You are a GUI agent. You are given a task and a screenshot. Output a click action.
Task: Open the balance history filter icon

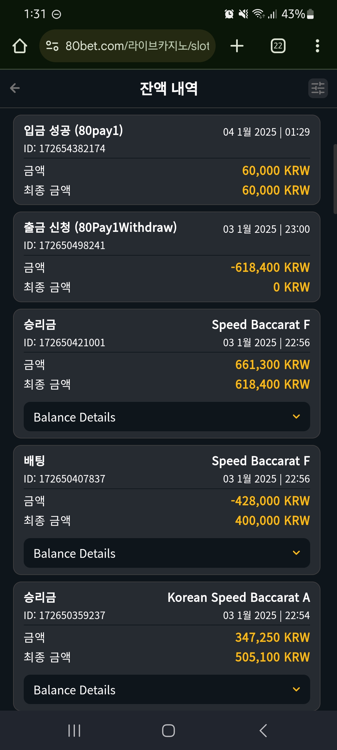coord(318,88)
